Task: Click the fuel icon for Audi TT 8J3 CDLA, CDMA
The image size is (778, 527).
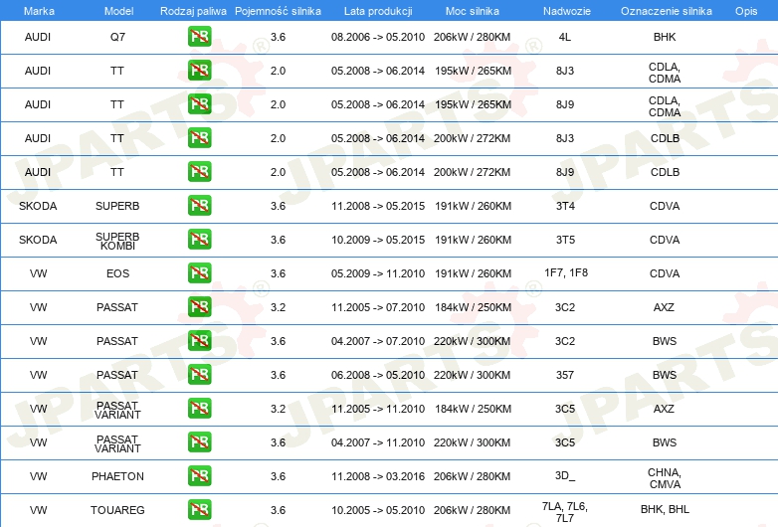Action: click(x=199, y=71)
